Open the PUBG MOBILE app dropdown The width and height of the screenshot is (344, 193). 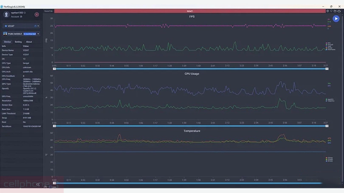[38, 34]
